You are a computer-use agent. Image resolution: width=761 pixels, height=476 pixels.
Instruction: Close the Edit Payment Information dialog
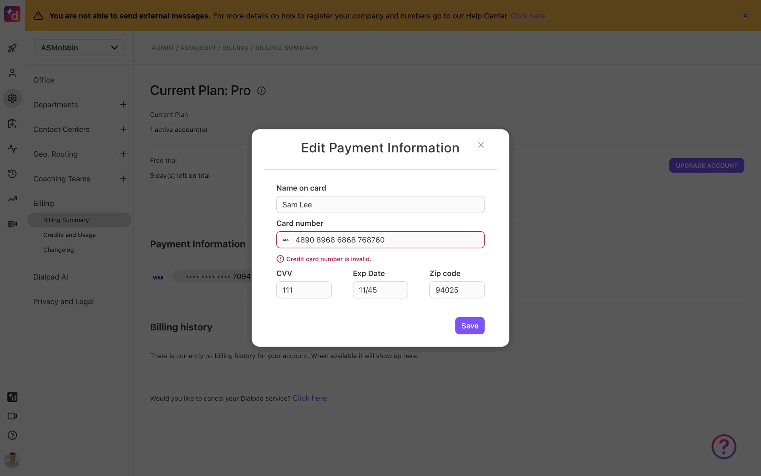coord(481,145)
